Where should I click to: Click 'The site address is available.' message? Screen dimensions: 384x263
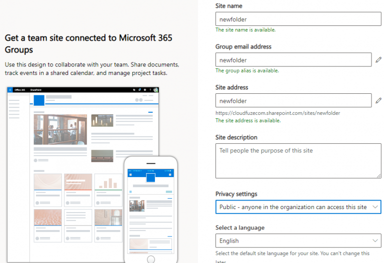[248, 120]
